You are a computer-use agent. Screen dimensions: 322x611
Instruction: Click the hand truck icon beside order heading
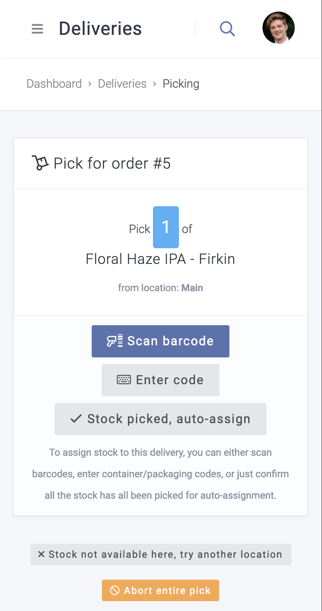pos(40,163)
